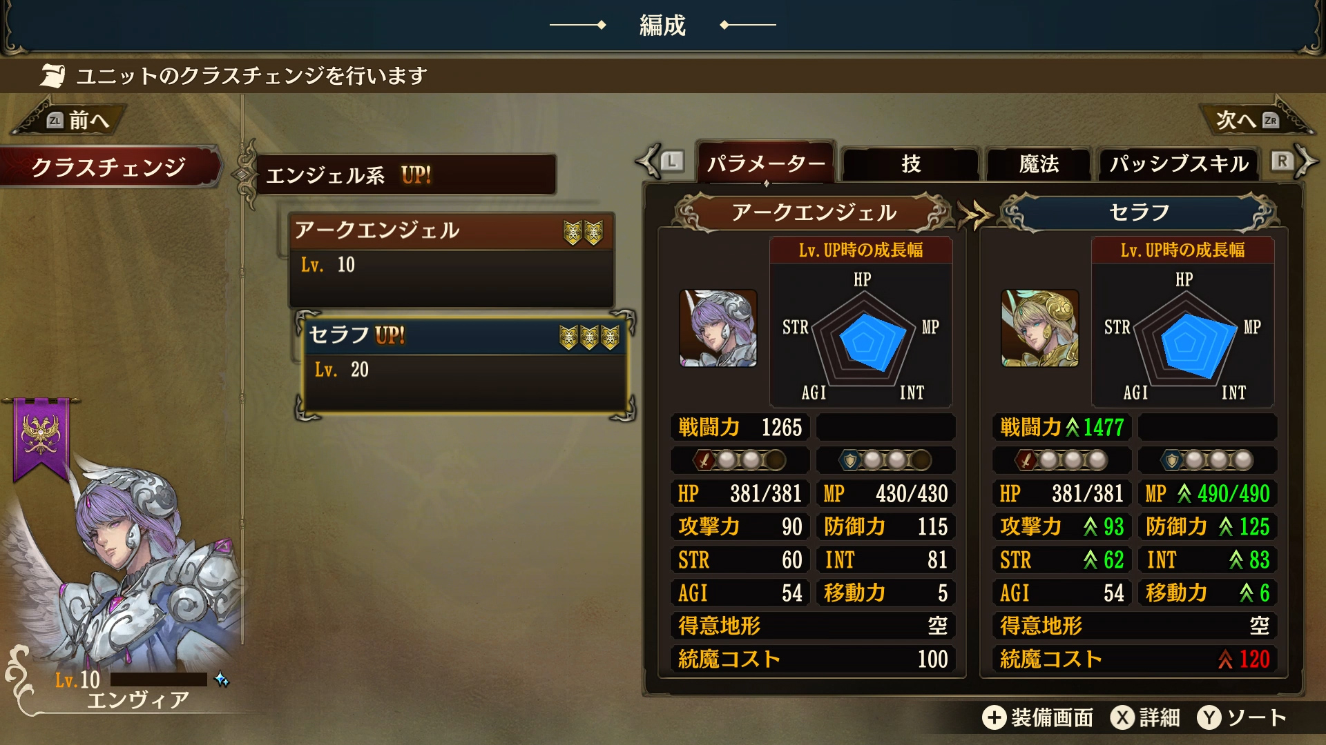
Task: Click the purple faction banner emblem
Action: point(41,439)
